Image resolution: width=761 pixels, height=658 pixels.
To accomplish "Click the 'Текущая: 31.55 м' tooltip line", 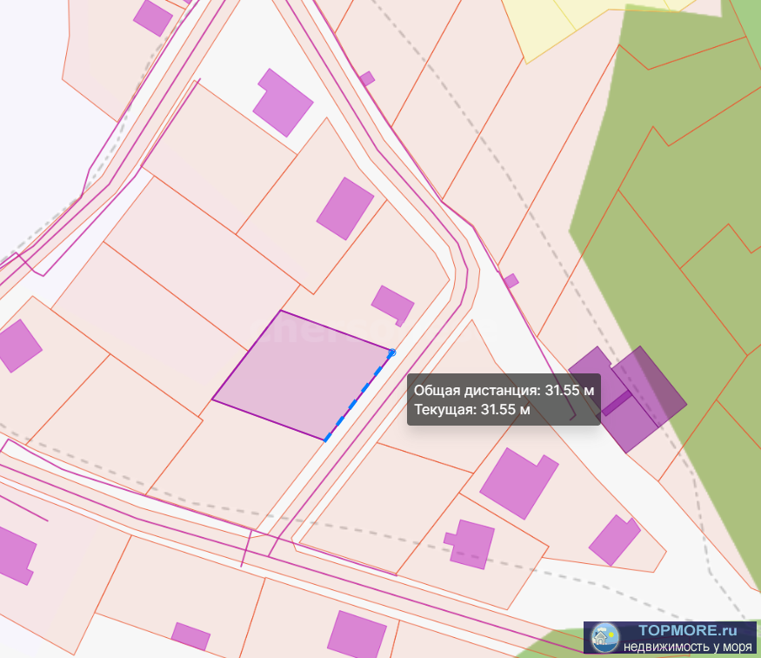I will pyautogui.click(x=472, y=409).
